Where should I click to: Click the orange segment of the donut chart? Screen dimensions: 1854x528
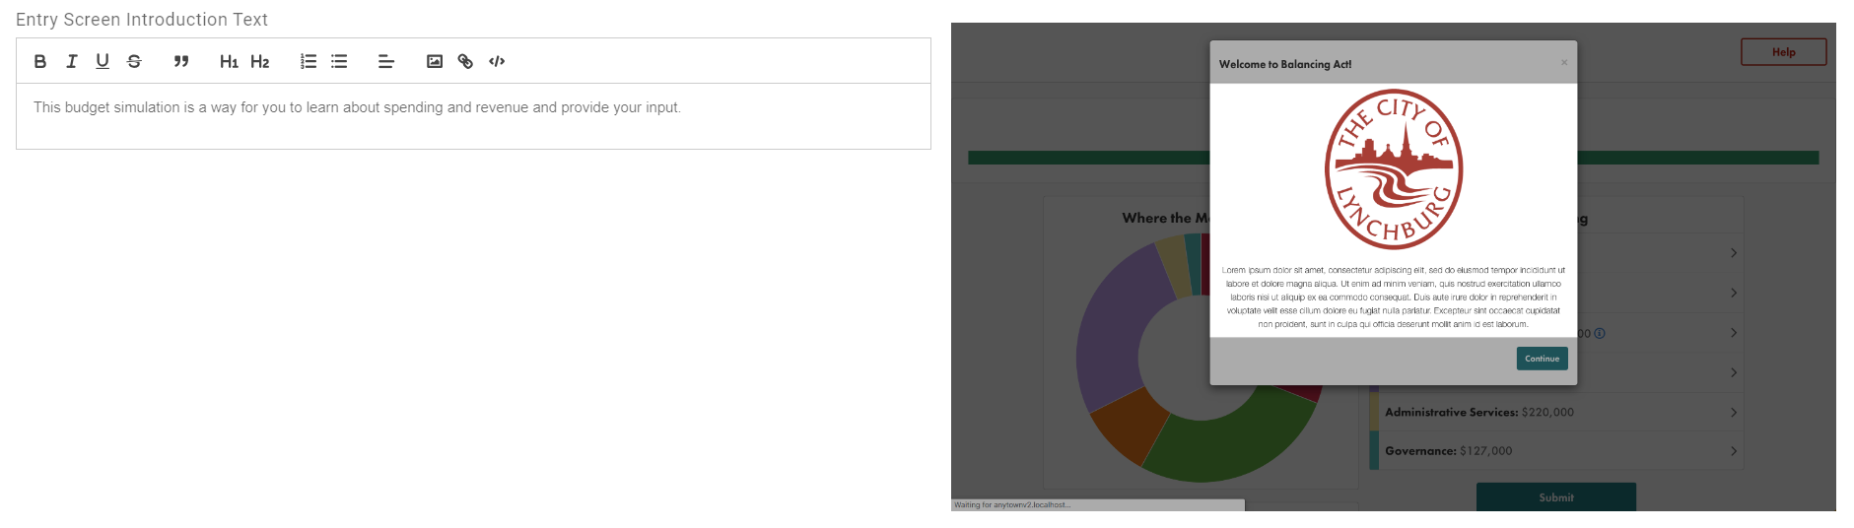[1129, 424]
